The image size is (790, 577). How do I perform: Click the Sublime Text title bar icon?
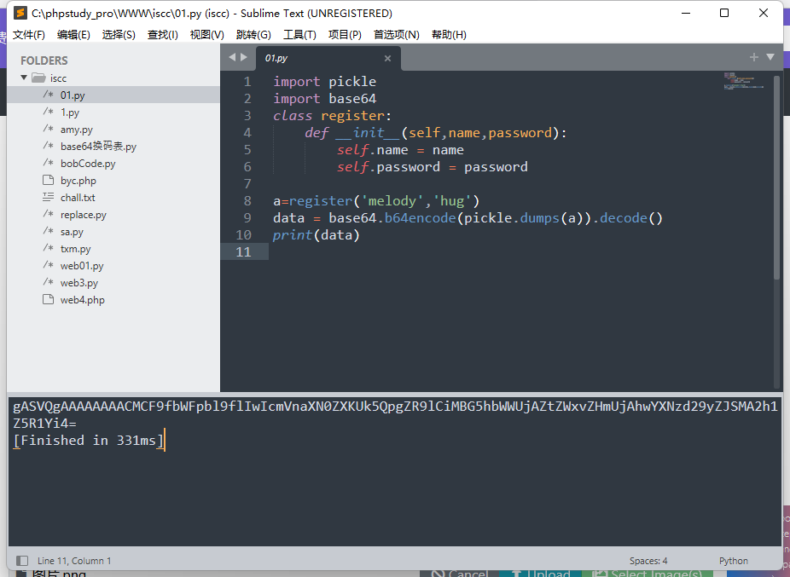20,13
